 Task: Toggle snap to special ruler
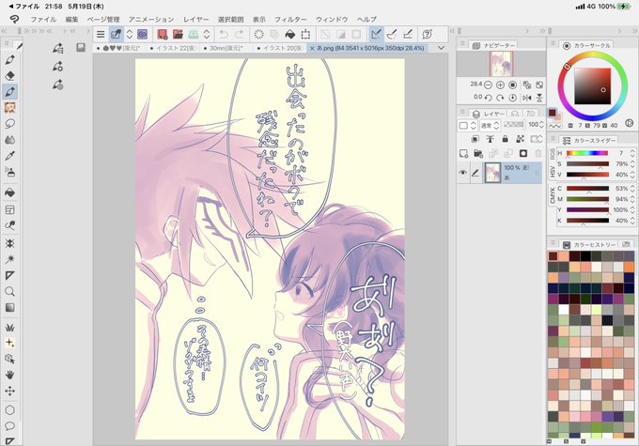[392, 34]
